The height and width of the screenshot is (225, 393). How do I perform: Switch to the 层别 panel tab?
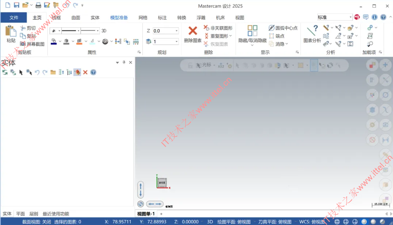(x=34, y=214)
